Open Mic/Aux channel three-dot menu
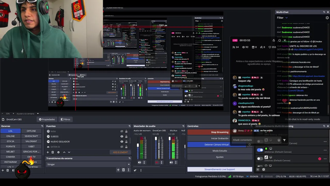Image resolution: width=330 pixels, height=186 pixels. (176, 162)
